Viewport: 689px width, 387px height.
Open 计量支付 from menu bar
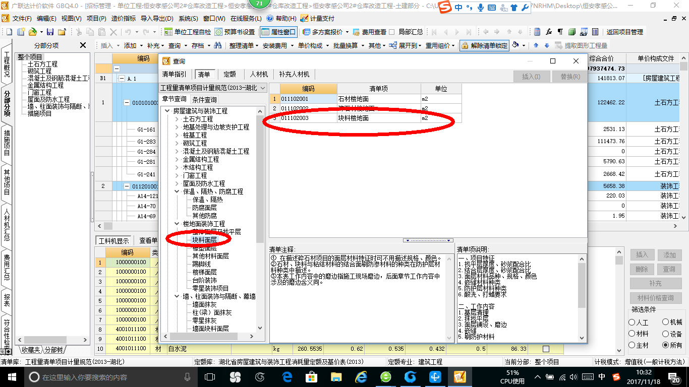317,18
